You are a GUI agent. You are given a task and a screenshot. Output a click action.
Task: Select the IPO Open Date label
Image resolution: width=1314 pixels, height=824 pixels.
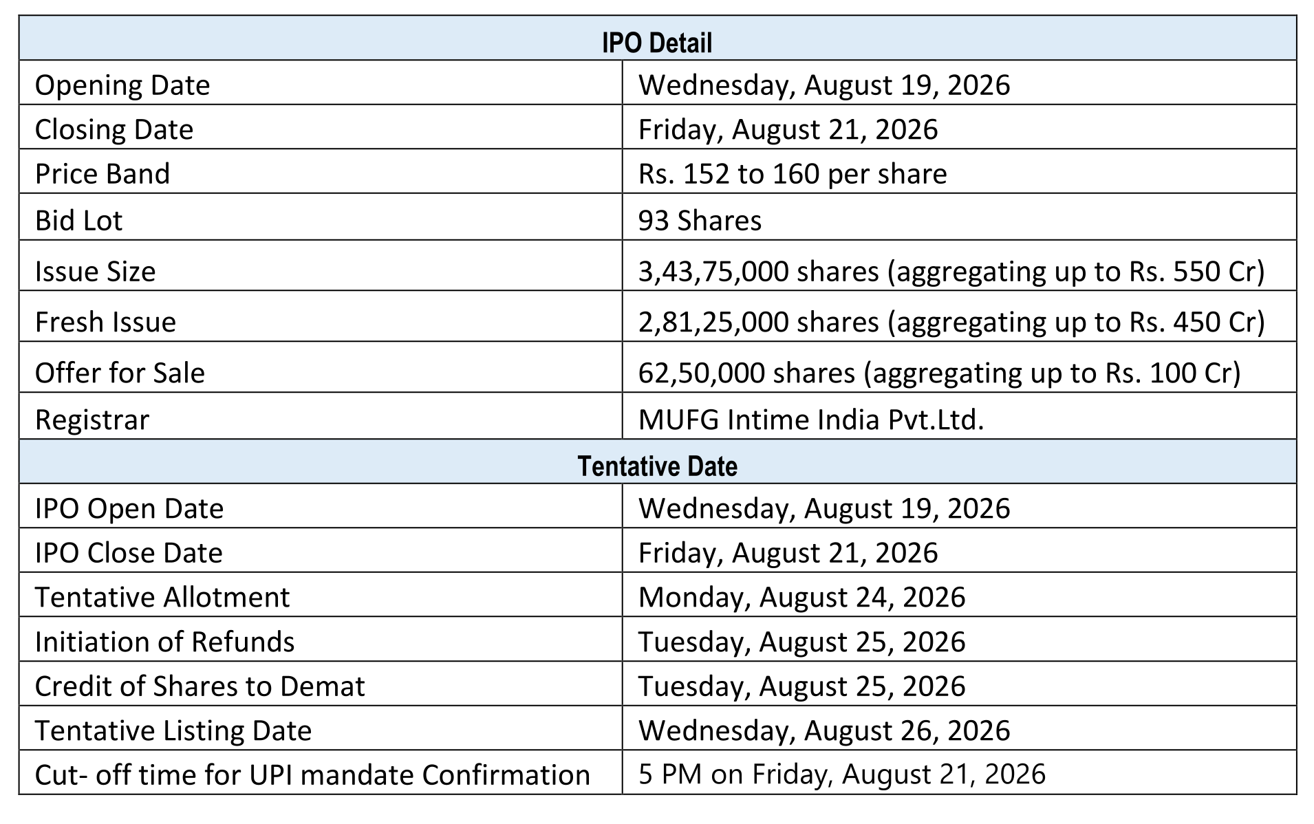129,509
